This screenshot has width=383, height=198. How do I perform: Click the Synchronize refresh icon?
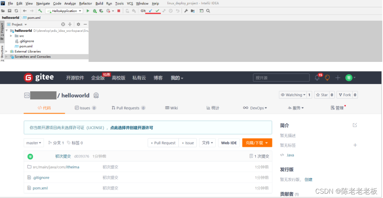click(16, 11)
